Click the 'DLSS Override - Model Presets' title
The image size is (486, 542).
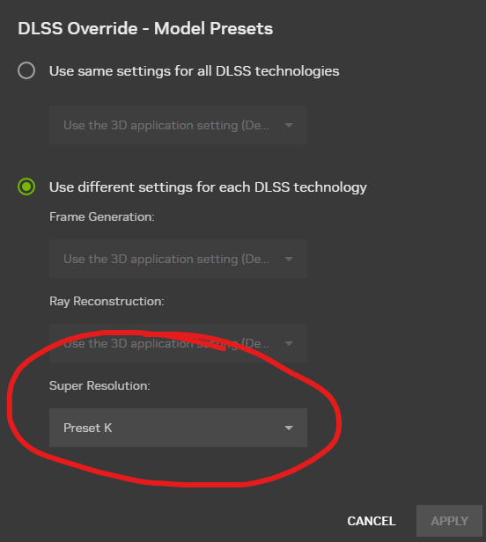point(145,28)
